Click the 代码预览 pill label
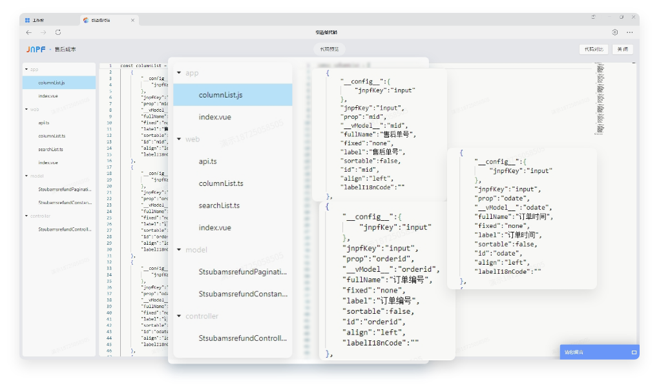Screen dimensions: 659x390 click(x=329, y=49)
